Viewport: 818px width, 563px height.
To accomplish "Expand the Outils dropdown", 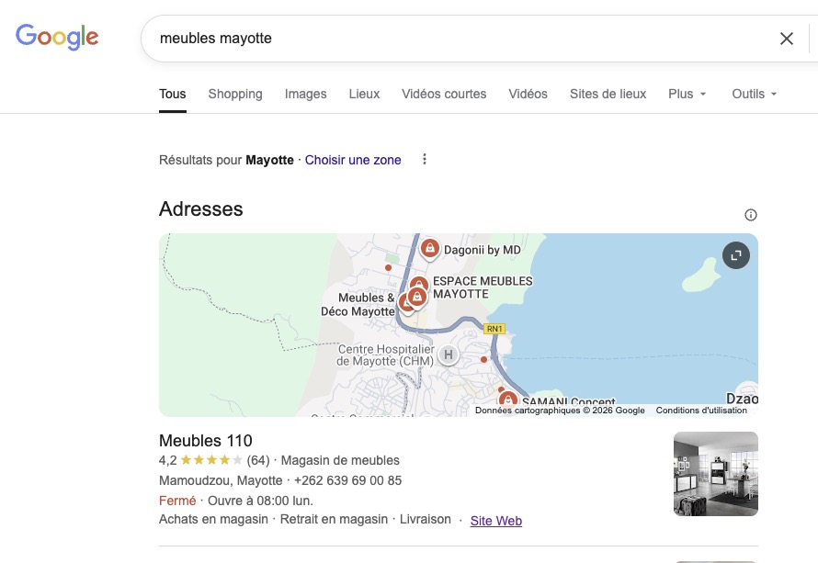I will (755, 94).
